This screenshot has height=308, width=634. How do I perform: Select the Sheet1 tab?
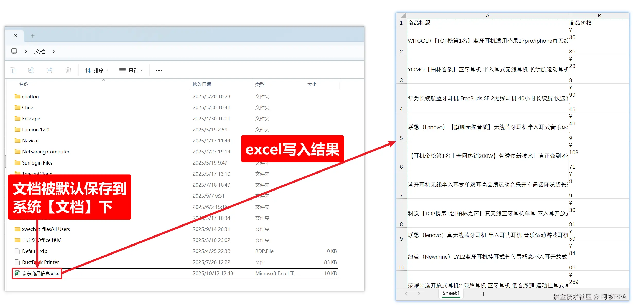[451, 293]
